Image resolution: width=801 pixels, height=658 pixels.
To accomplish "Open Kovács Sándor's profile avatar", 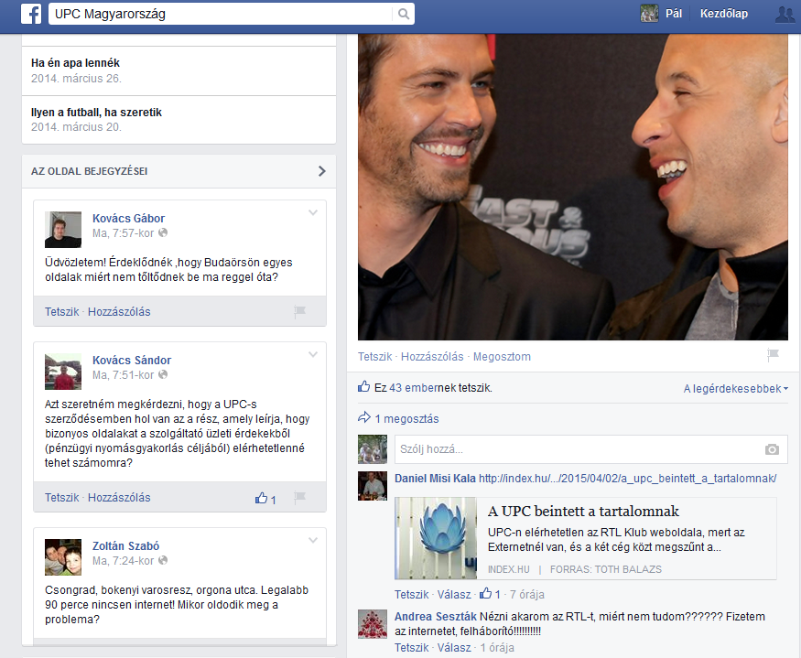I will [x=63, y=372].
